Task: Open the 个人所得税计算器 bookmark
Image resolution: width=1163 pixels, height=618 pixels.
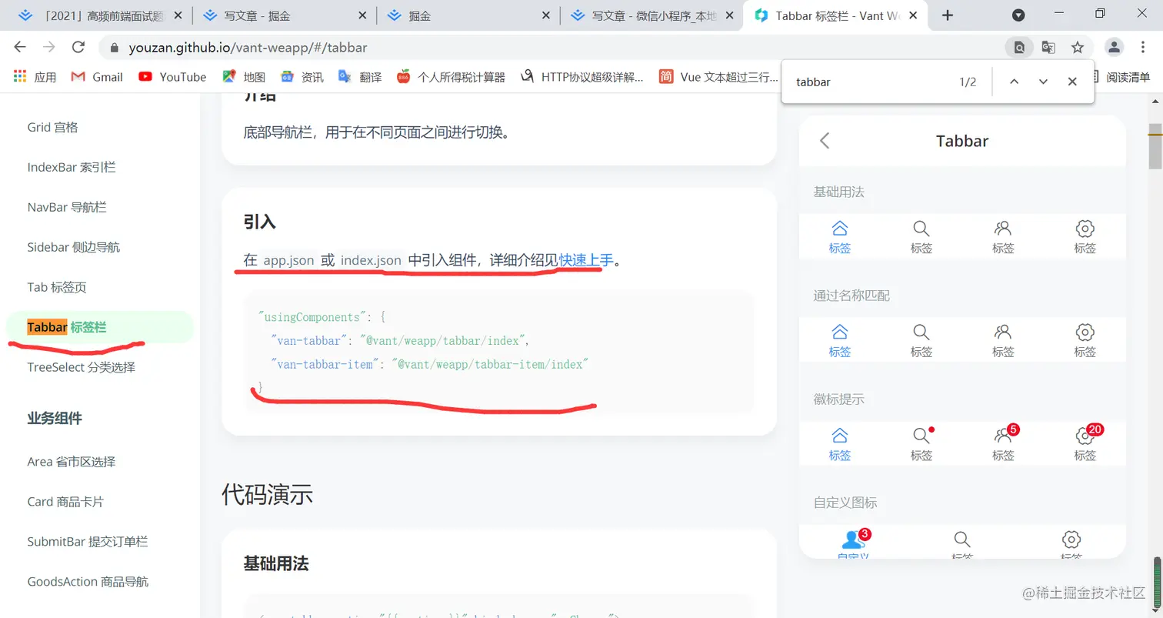Action: point(451,76)
